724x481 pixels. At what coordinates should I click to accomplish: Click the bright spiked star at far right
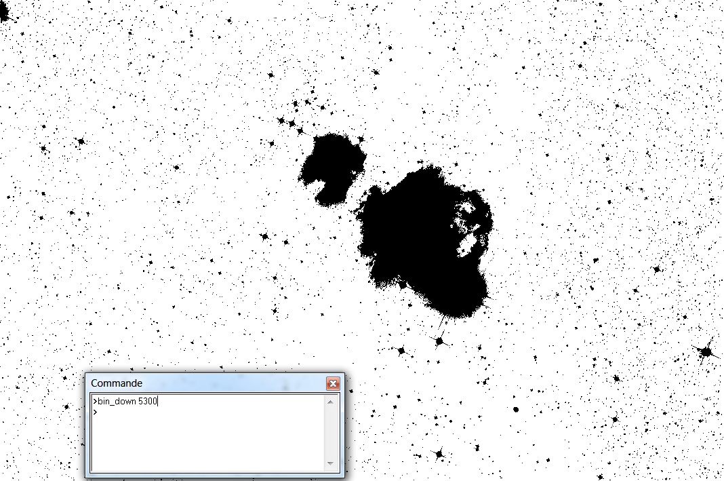(706, 352)
